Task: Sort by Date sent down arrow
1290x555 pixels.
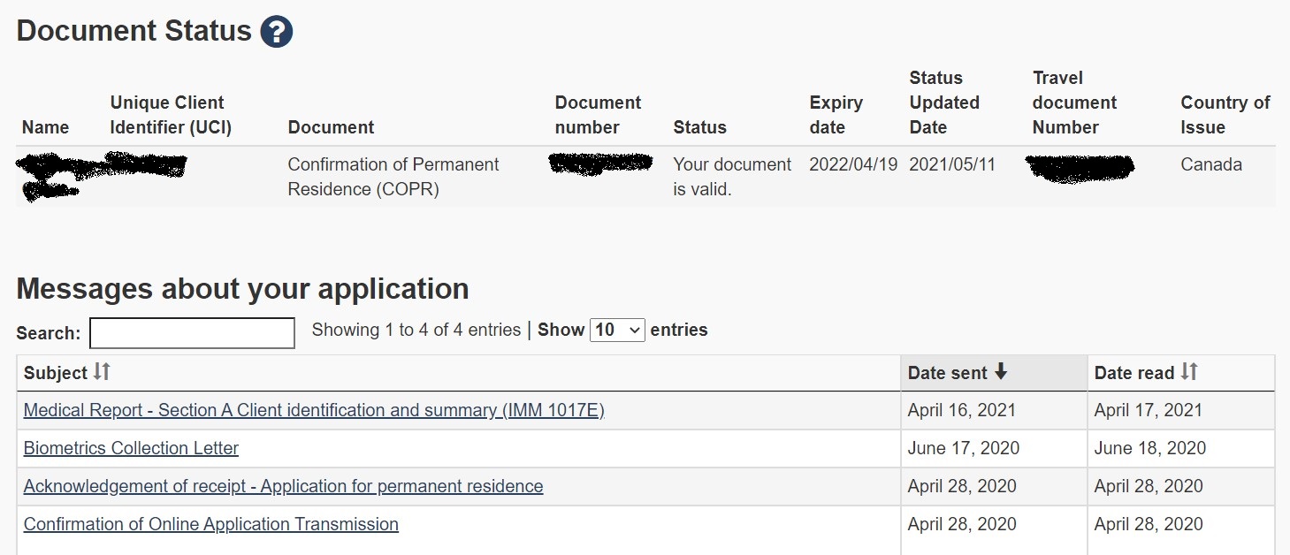Action: [1000, 372]
